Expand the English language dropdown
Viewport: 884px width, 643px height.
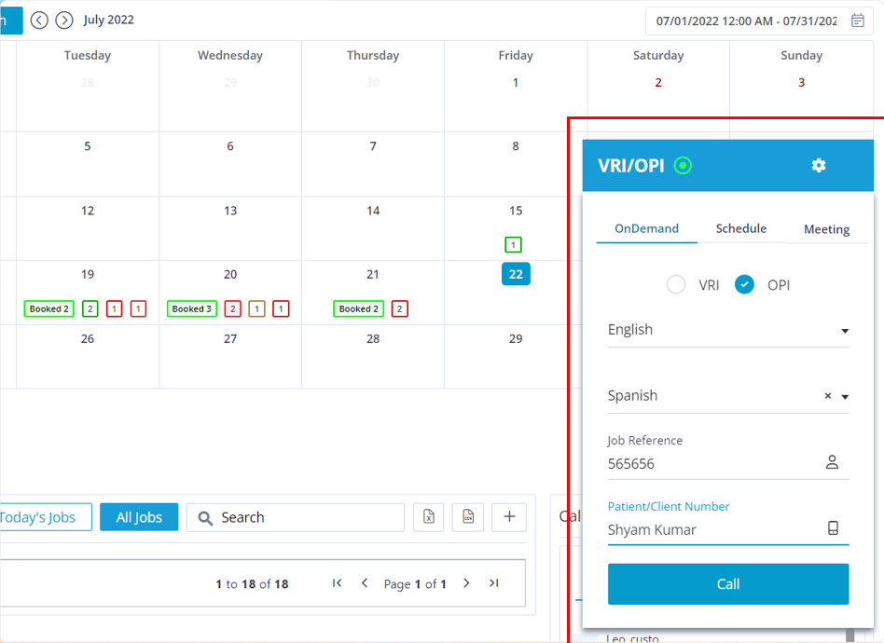845,331
